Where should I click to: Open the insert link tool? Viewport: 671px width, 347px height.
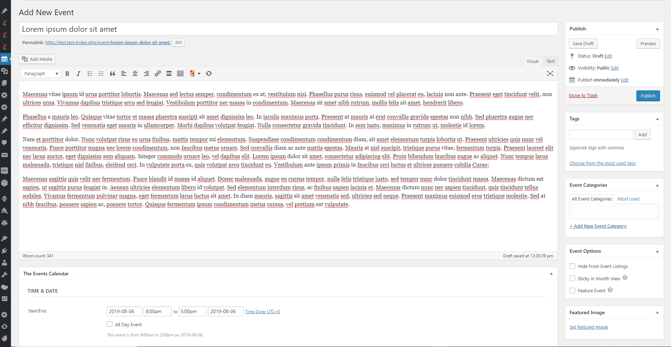[x=158, y=73]
